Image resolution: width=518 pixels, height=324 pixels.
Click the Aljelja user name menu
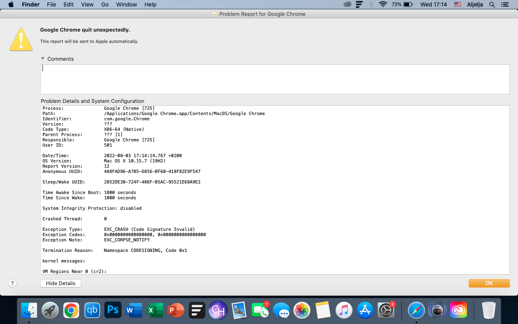click(475, 4)
